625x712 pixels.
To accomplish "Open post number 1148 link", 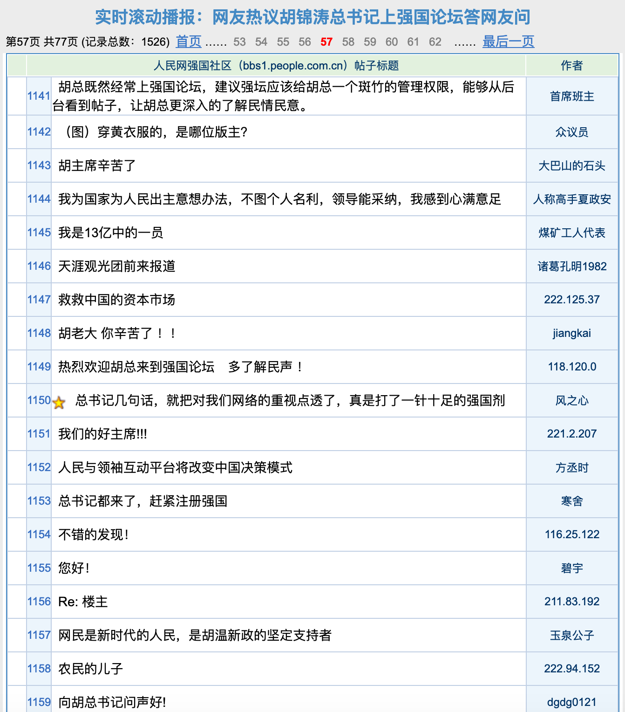I will click(39, 333).
